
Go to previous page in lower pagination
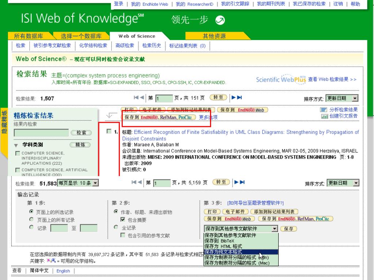pyautogui.click(x=140, y=182)
